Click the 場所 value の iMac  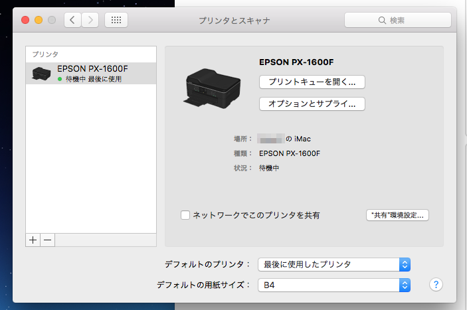(298, 139)
